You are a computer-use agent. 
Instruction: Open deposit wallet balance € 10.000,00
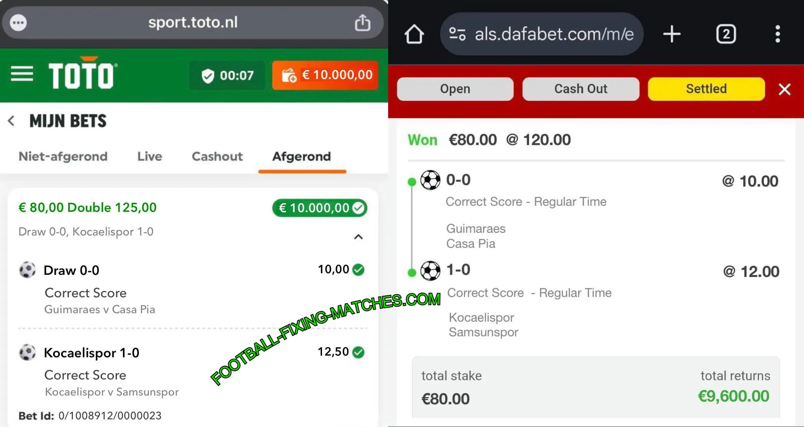[325, 75]
